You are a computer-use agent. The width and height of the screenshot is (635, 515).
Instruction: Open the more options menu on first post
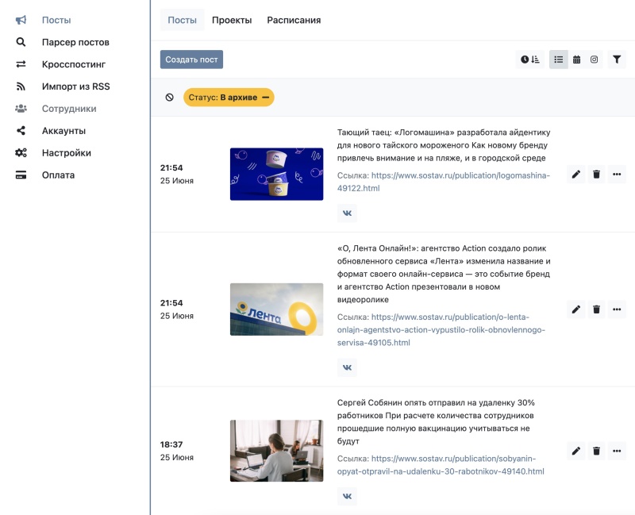pos(617,174)
